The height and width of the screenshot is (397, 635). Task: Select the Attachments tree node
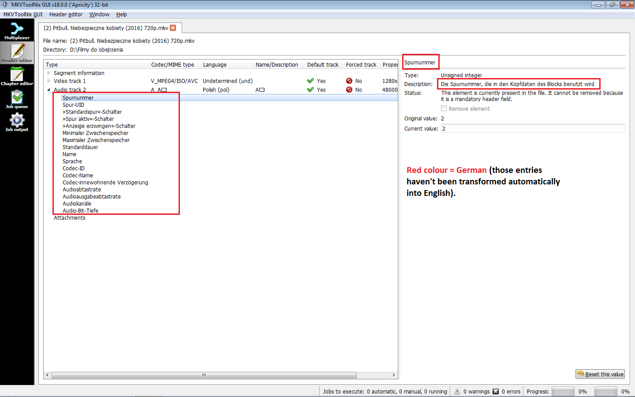70,218
